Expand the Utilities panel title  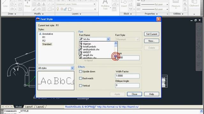178,14
